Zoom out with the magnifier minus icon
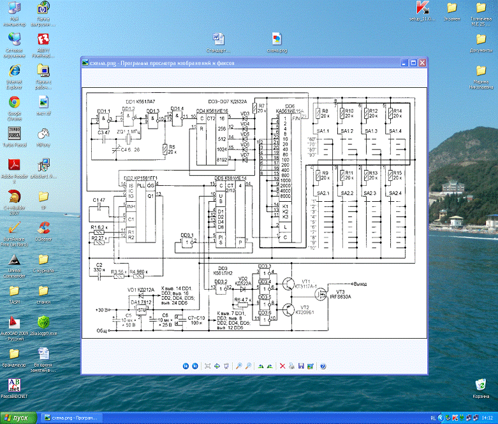This screenshot has height=424, width=498. coord(247,366)
